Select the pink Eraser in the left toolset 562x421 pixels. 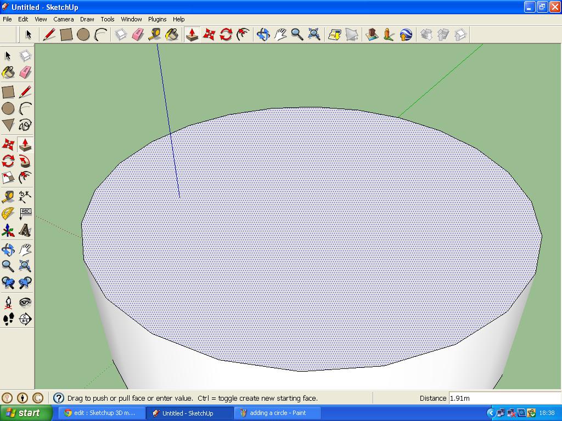click(25, 72)
